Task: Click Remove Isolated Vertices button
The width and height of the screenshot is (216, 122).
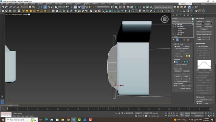Action: 204,32
